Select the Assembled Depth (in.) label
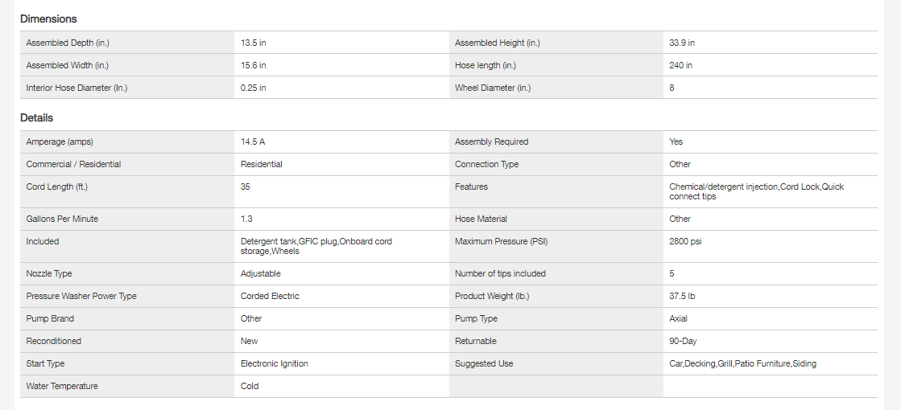Screen dimensions: 901x410 click(x=68, y=43)
